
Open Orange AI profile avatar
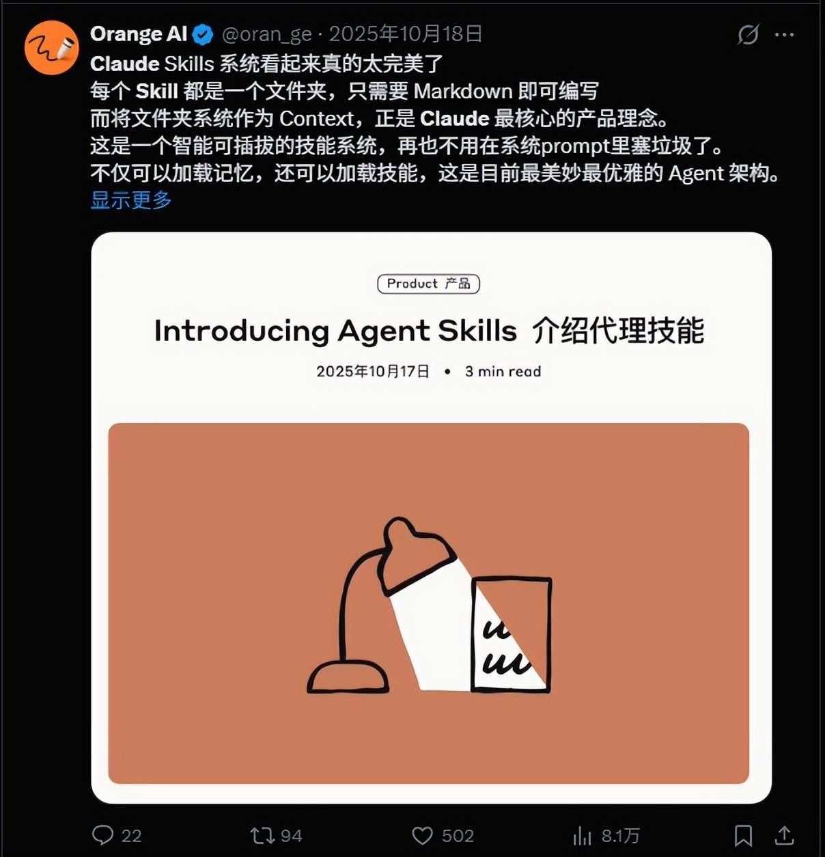click(x=52, y=48)
